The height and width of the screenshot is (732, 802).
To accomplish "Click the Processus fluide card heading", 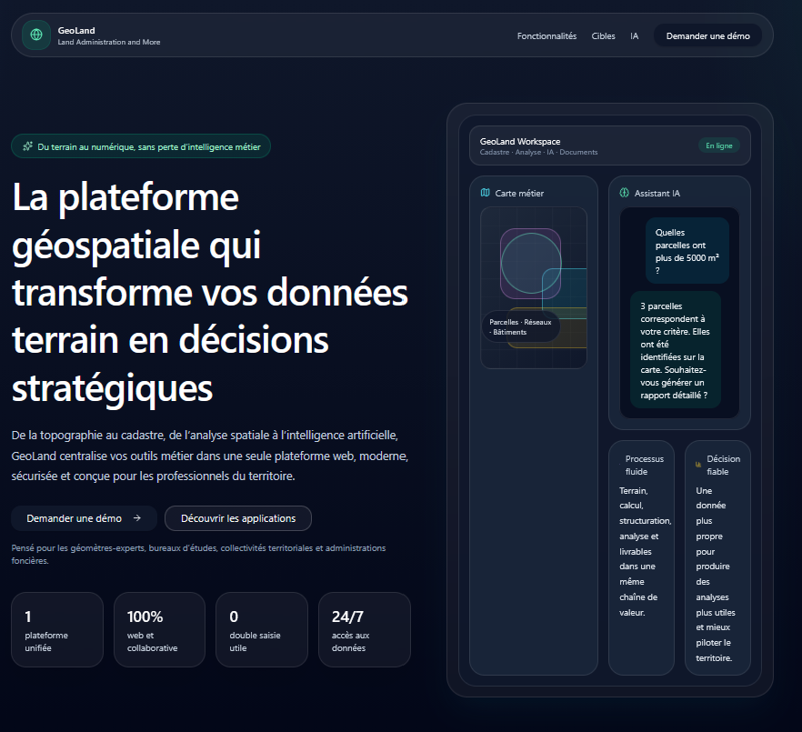I will pyautogui.click(x=644, y=465).
